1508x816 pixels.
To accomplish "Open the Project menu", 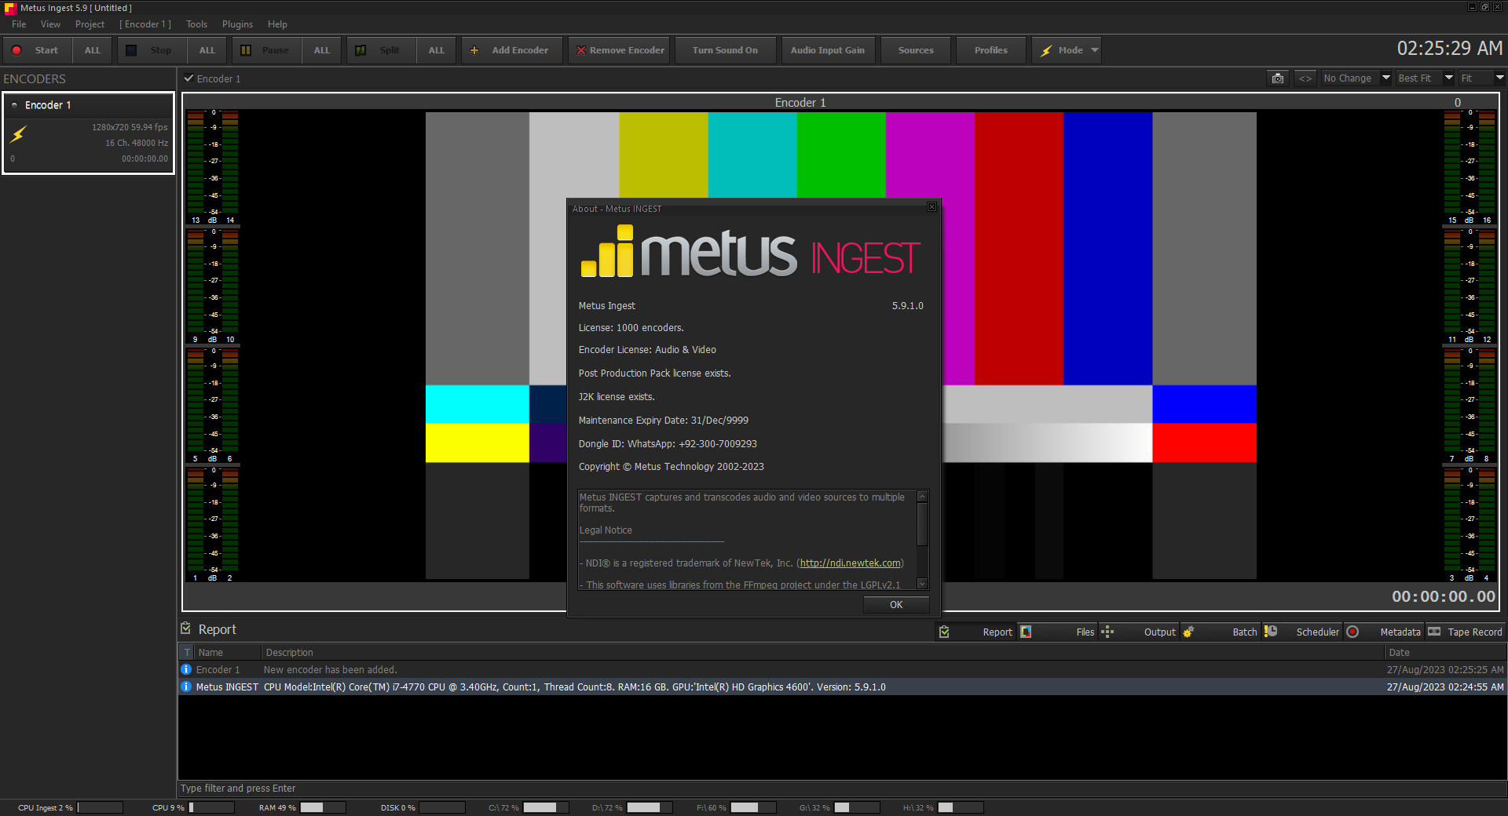I will click(x=90, y=24).
